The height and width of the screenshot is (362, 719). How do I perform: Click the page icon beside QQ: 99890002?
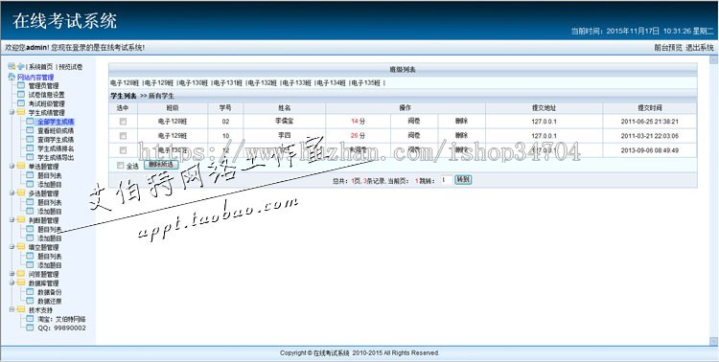point(30,328)
